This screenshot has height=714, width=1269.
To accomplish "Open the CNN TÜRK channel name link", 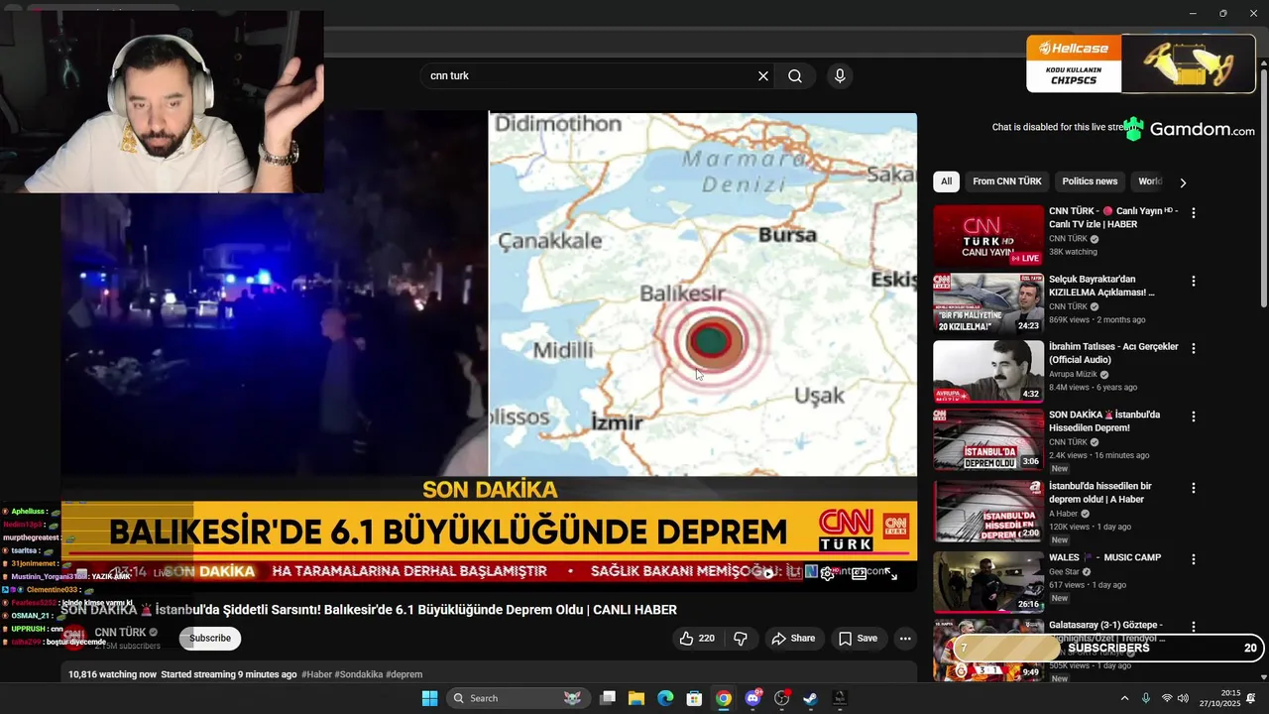I will pos(120,632).
